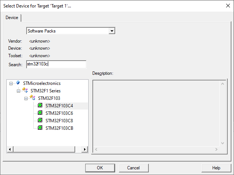This screenshot has height=175, width=234.
Task: Collapse the STMicroelectronics tree node
Action: coord(11,83)
